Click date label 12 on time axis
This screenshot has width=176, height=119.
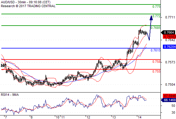pos(88,117)
